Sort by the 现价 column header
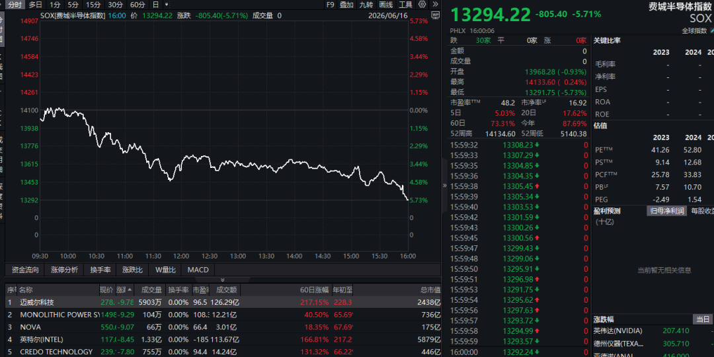 point(106,290)
